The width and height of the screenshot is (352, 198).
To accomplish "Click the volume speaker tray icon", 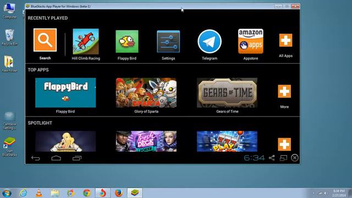I will point(325,193).
